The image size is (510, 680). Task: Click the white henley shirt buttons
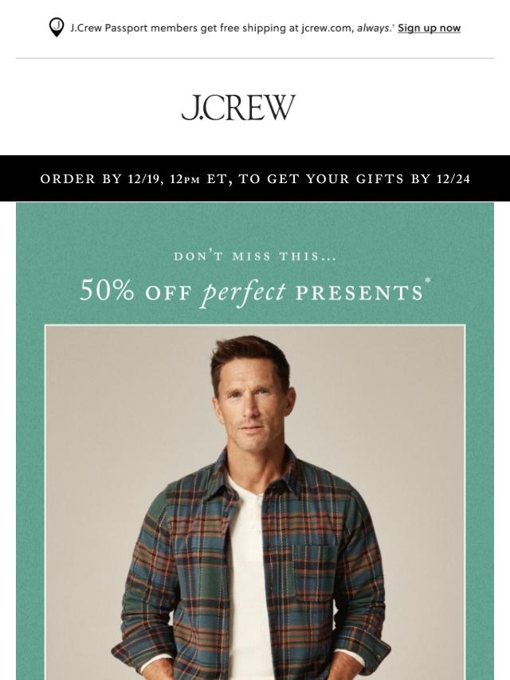click(259, 514)
